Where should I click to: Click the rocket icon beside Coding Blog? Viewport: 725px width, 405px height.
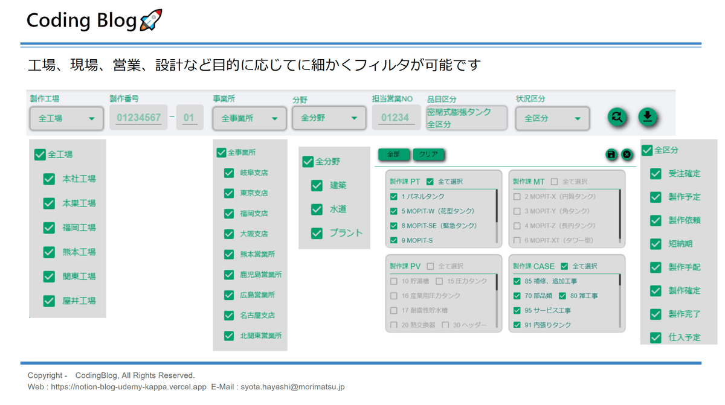150,21
